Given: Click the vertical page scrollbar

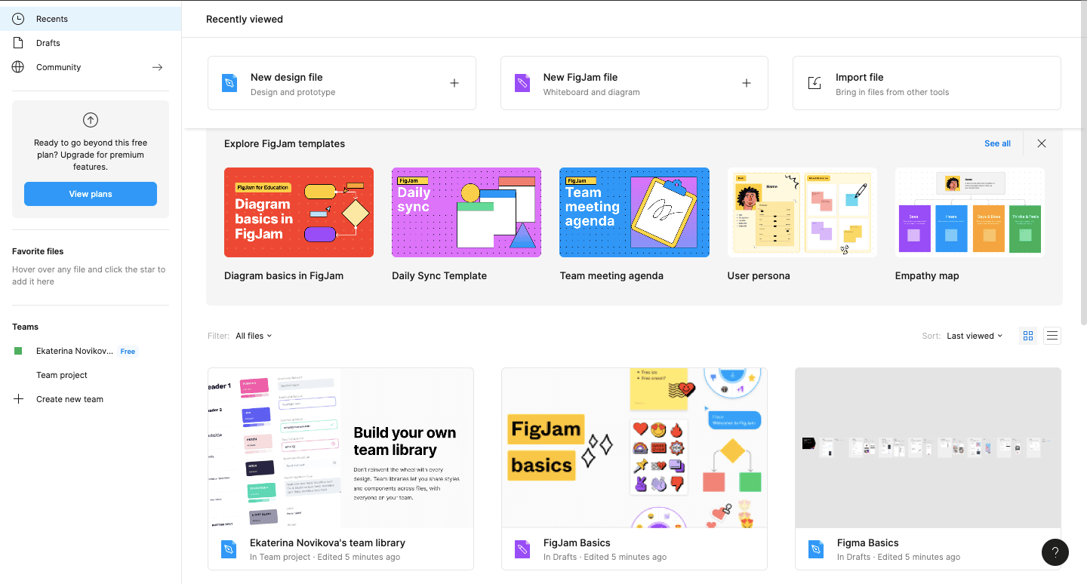Looking at the screenshot, I should pos(1083,162).
